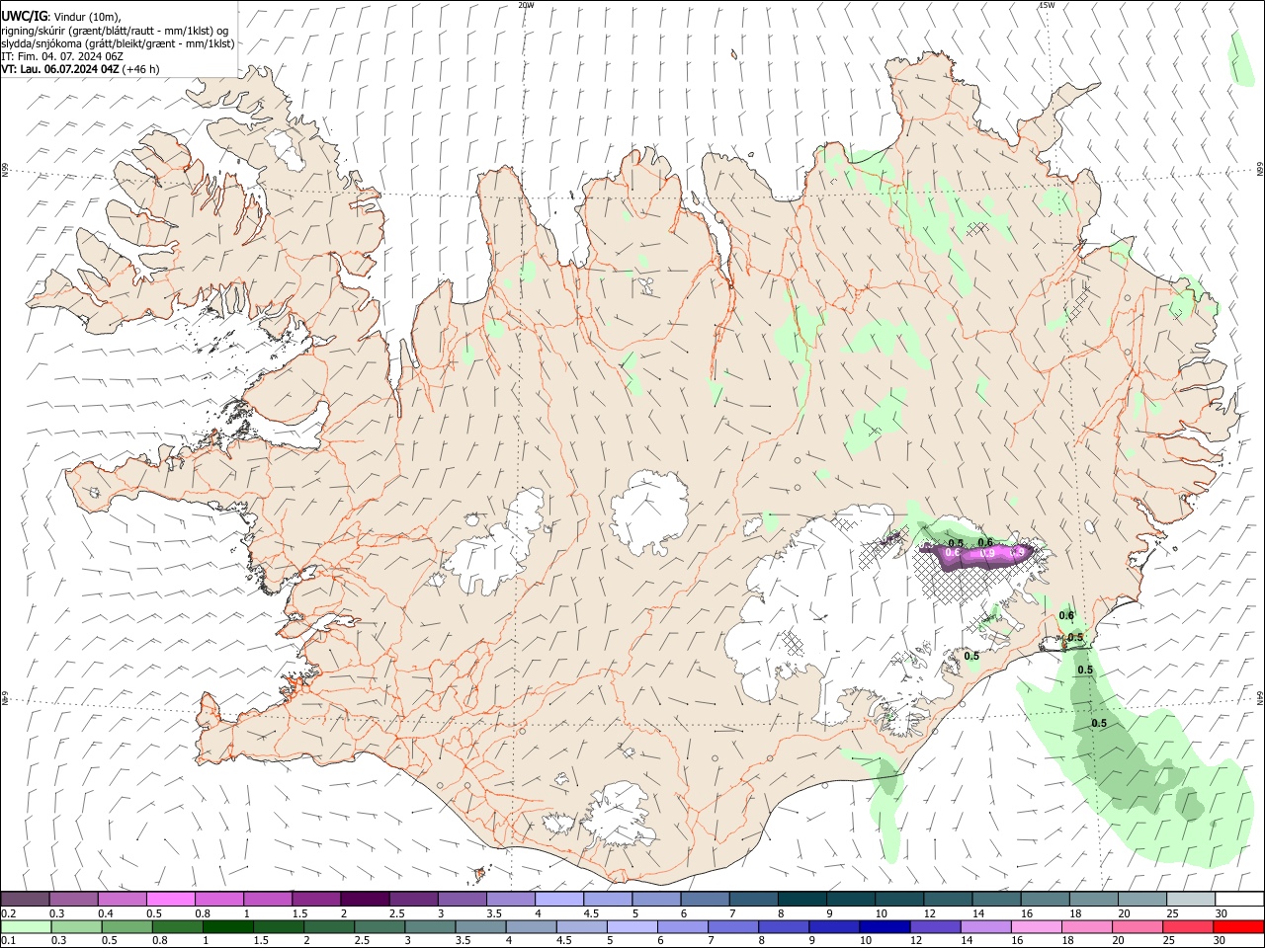Click the white snow-scale swatch after 30
Viewport: 1265px width, 948px height.
(1239, 899)
